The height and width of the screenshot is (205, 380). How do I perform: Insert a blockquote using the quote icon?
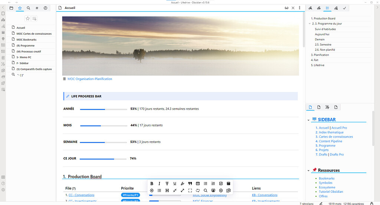click(x=190, y=183)
